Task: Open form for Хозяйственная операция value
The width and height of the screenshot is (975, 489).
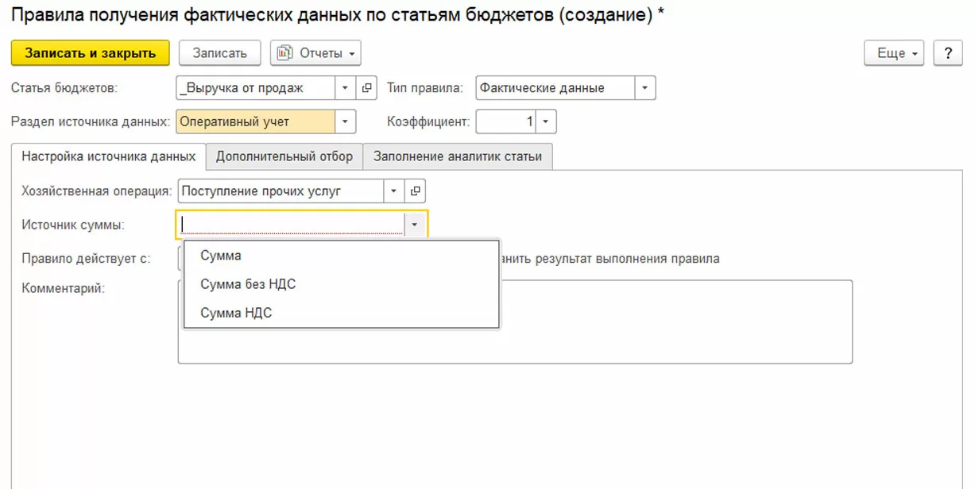Action: click(416, 191)
